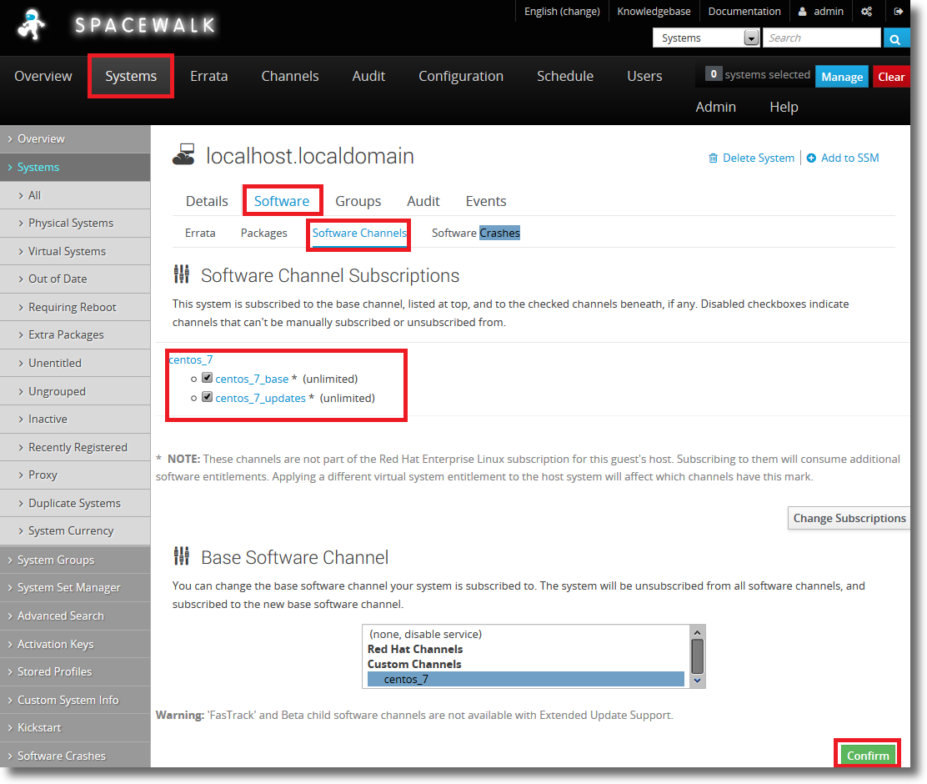Open the Admin navigation tab
This screenshot has width=927, height=784.
(715, 107)
